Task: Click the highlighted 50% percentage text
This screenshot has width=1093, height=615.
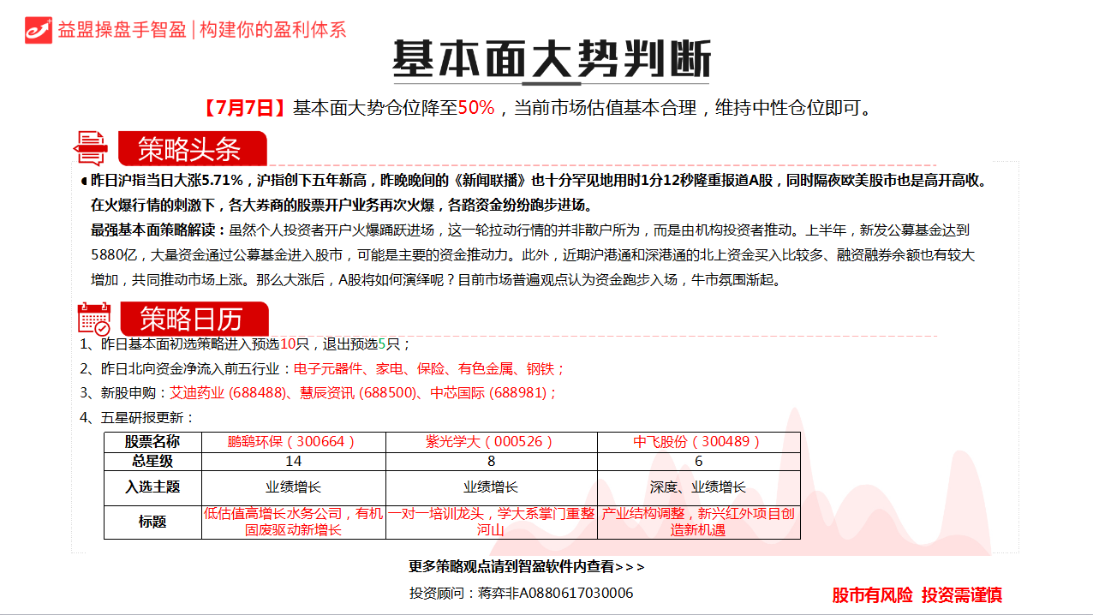Action: click(479, 107)
